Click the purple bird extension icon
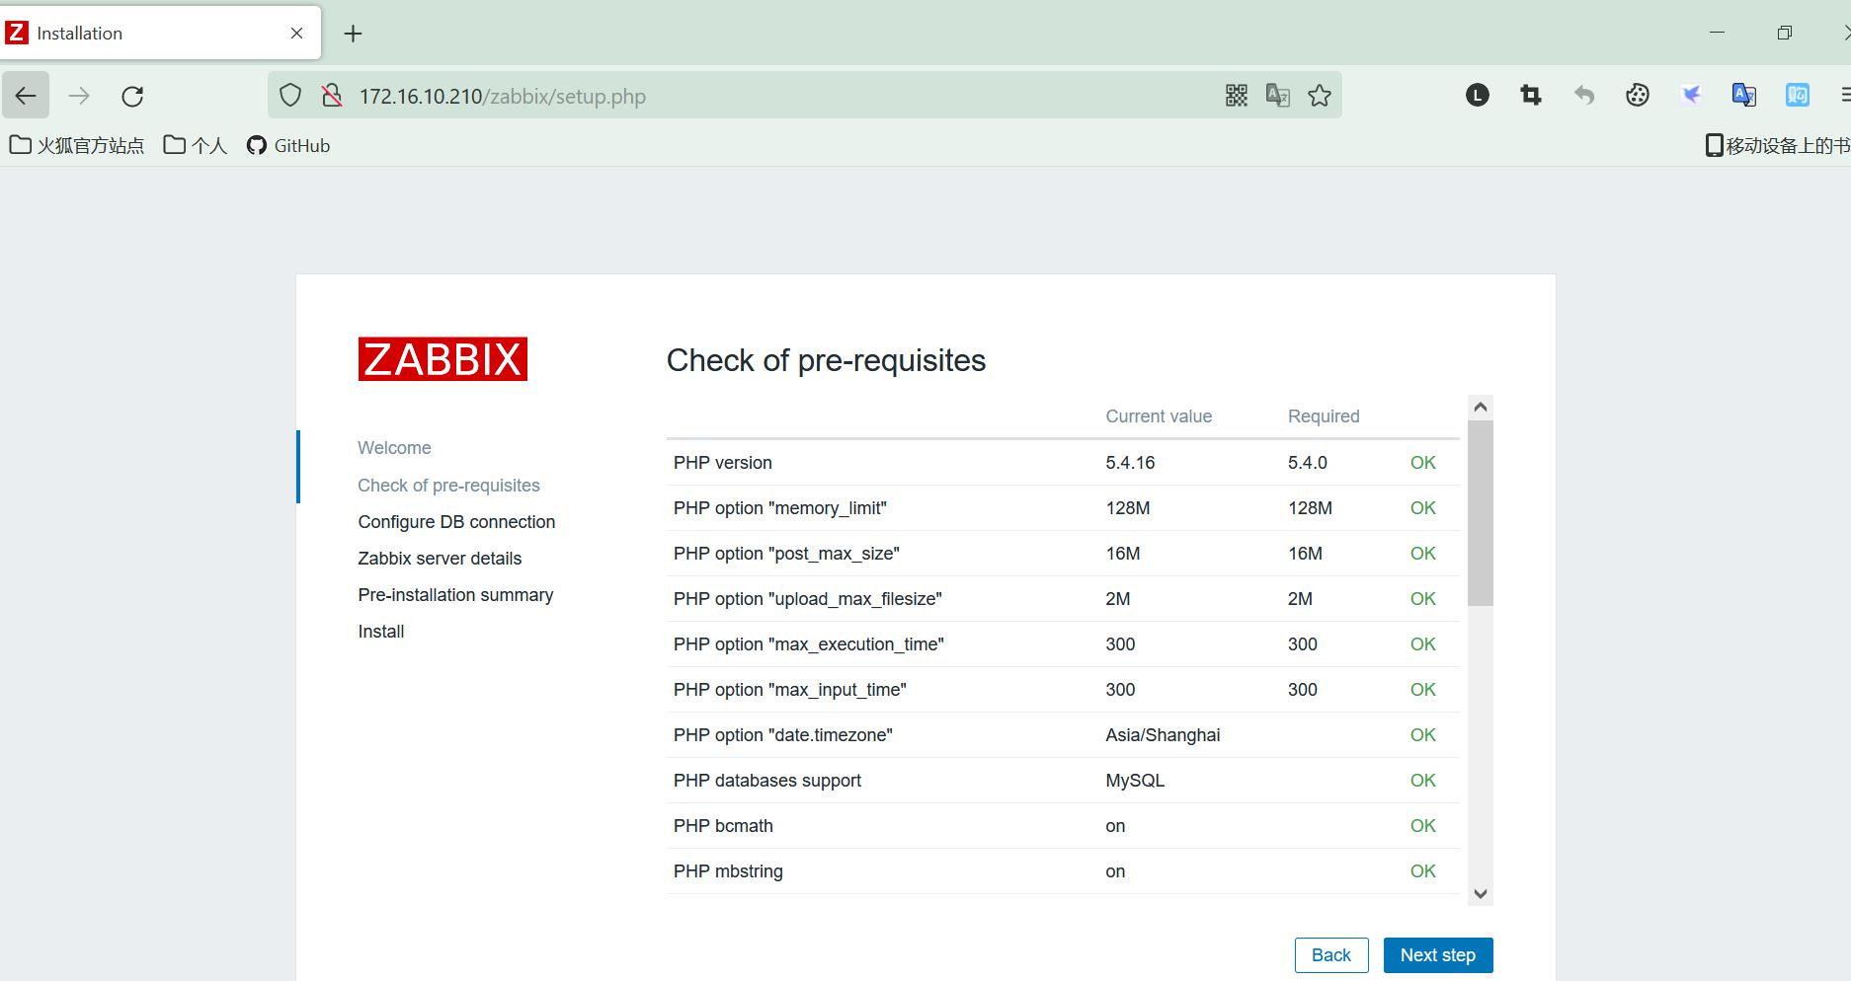The width and height of the screenshot is (1851, 981). (1690, 95)
